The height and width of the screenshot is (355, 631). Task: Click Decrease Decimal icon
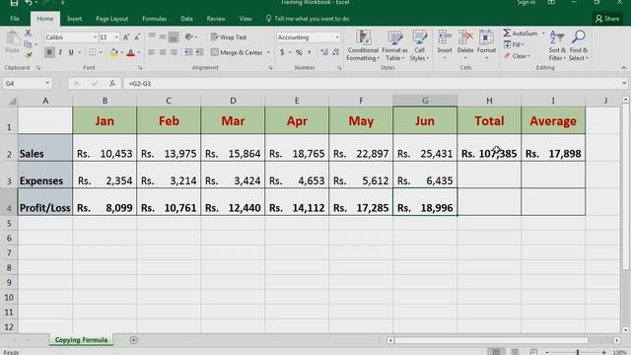[x=336, y=52]
